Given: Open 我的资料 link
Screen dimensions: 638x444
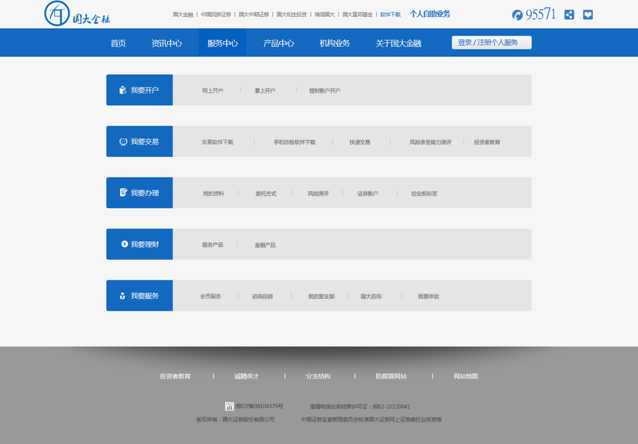Looking at the screenshot, I should pos(213,193).
